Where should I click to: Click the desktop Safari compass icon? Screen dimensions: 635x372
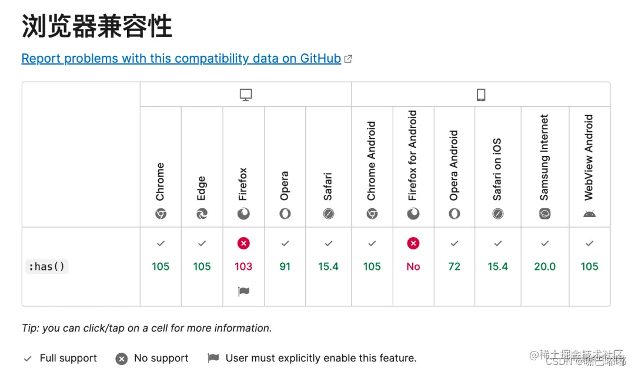(x=328, y=214)
